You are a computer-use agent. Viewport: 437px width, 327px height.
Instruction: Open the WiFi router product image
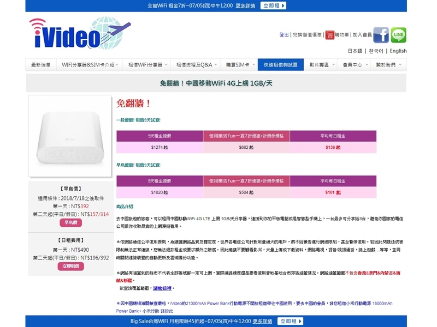coord(70,136)
